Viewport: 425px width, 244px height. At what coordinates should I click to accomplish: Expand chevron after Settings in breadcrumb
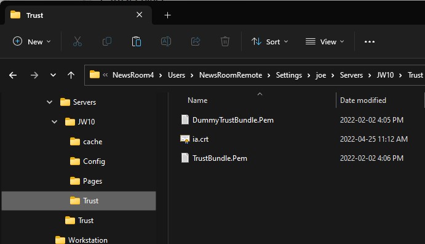click(x=309, y=75)
